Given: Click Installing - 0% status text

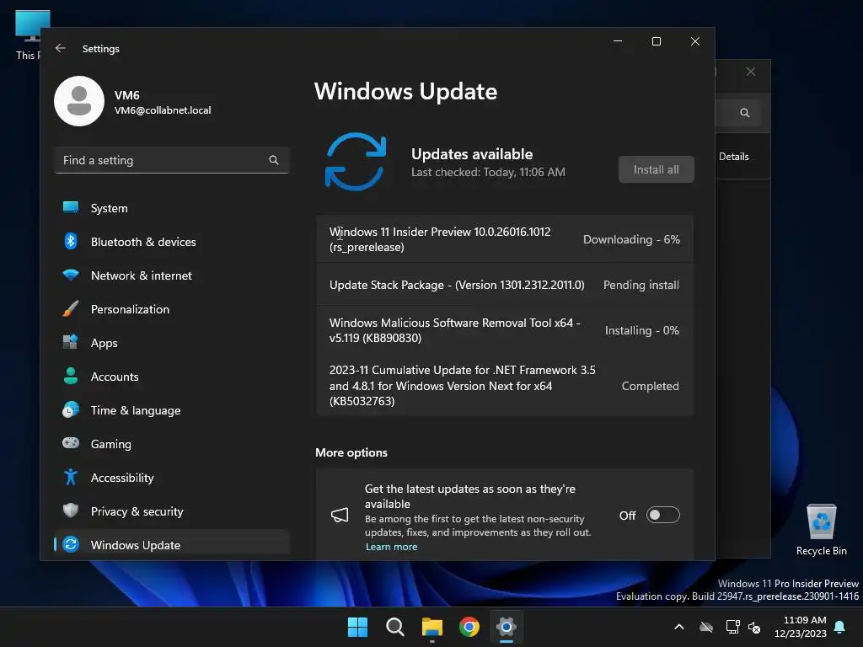Looking at the screenshot, I should 641,330.
